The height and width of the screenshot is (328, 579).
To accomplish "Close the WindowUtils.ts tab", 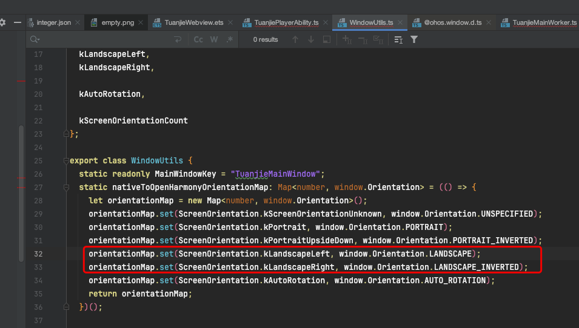I will click(x=400, y=22).
